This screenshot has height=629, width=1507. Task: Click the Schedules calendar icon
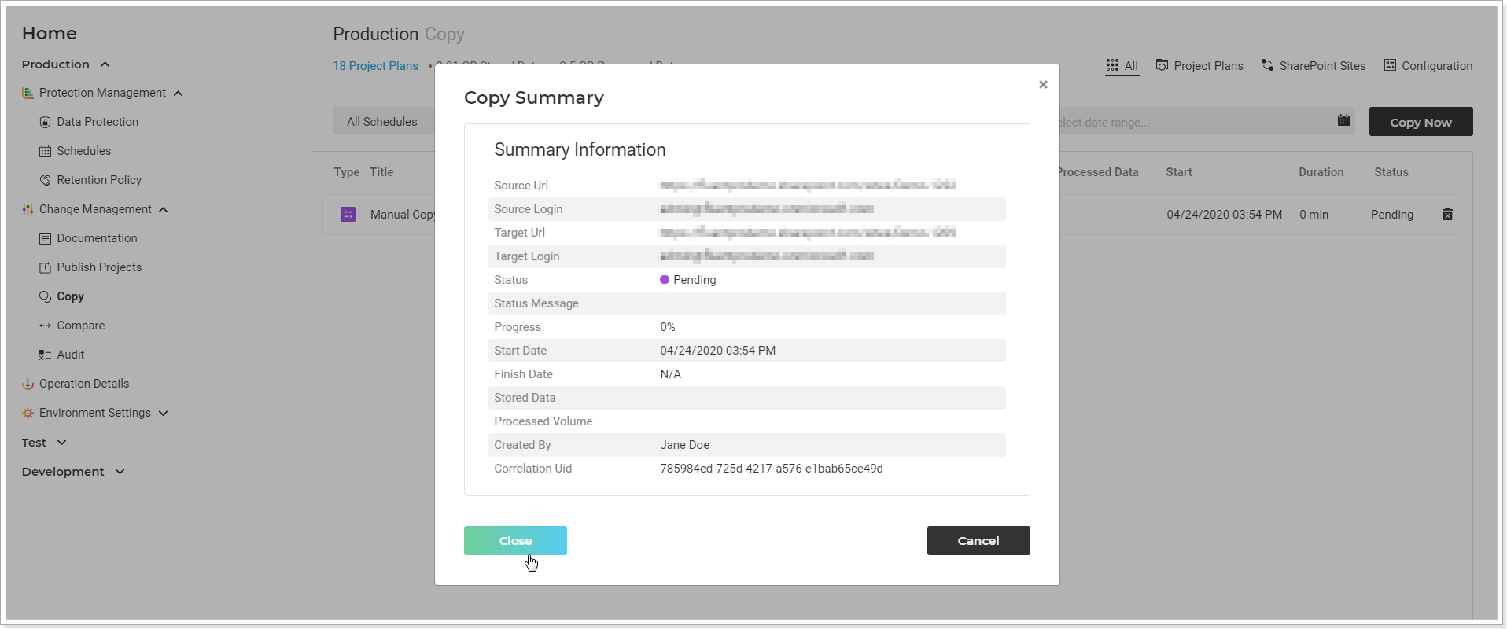(x=46, y=151)
